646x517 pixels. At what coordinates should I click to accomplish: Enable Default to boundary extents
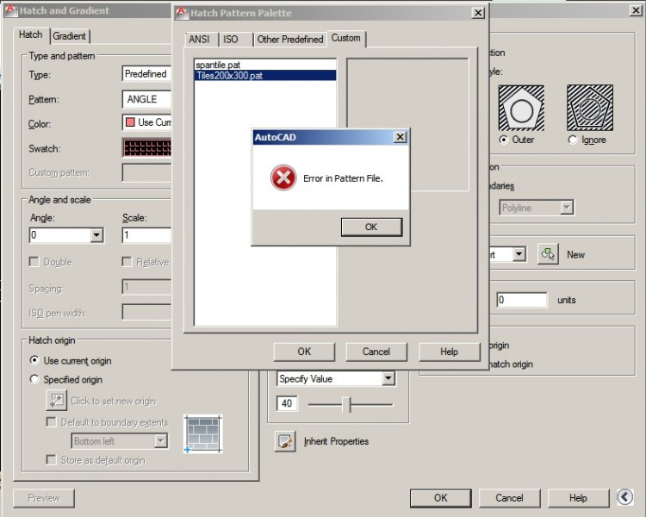point(52,421)
